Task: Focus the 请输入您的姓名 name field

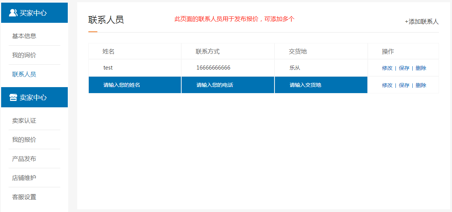Action: 135,85
